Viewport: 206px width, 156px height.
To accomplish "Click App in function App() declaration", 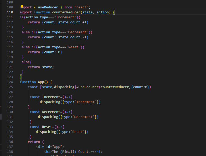I will point(41,82).
